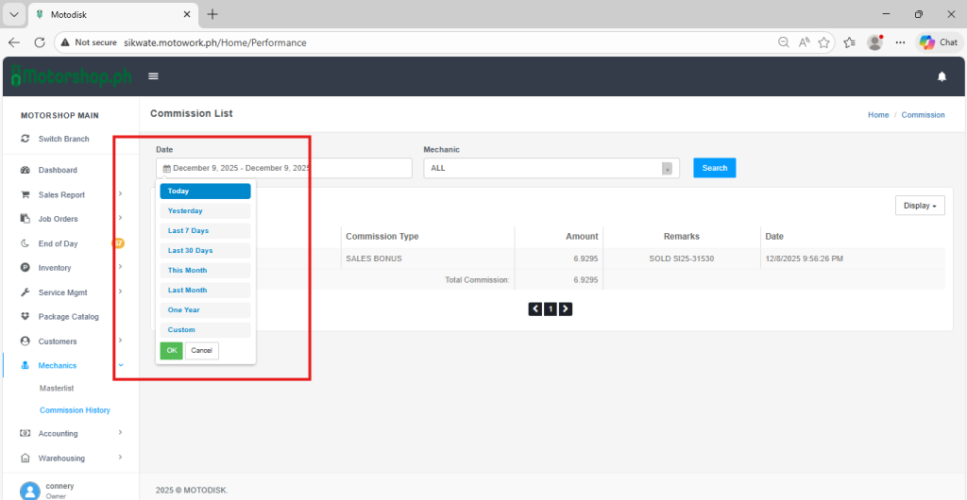Open Dashboard from the sidebar icon
This screenshot has width=967, height=500.
25,170
